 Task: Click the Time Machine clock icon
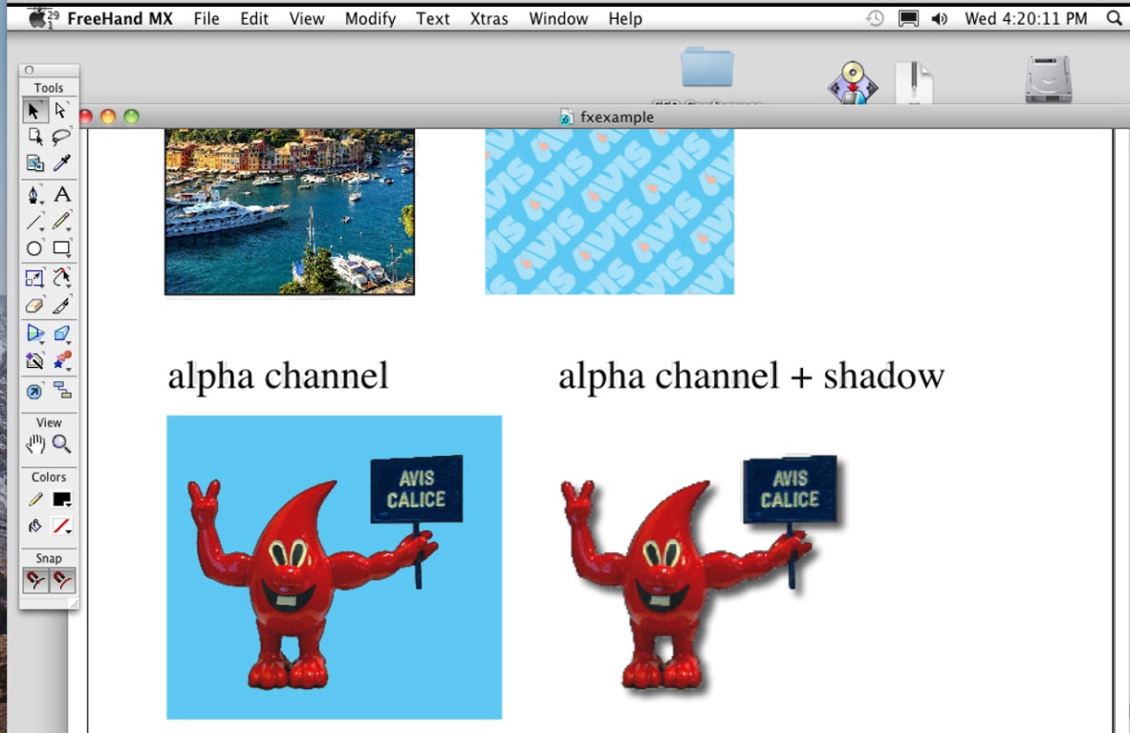(x=875, y=19)
